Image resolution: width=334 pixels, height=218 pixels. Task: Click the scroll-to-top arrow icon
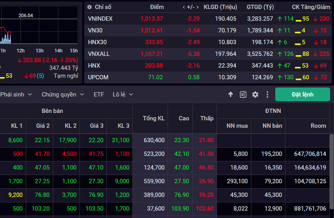pos(231,94)
